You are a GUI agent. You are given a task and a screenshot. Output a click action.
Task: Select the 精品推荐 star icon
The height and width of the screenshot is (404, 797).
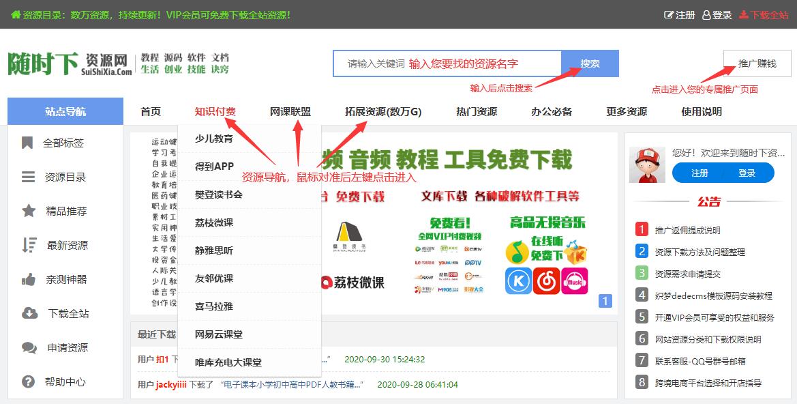point(27,212)
